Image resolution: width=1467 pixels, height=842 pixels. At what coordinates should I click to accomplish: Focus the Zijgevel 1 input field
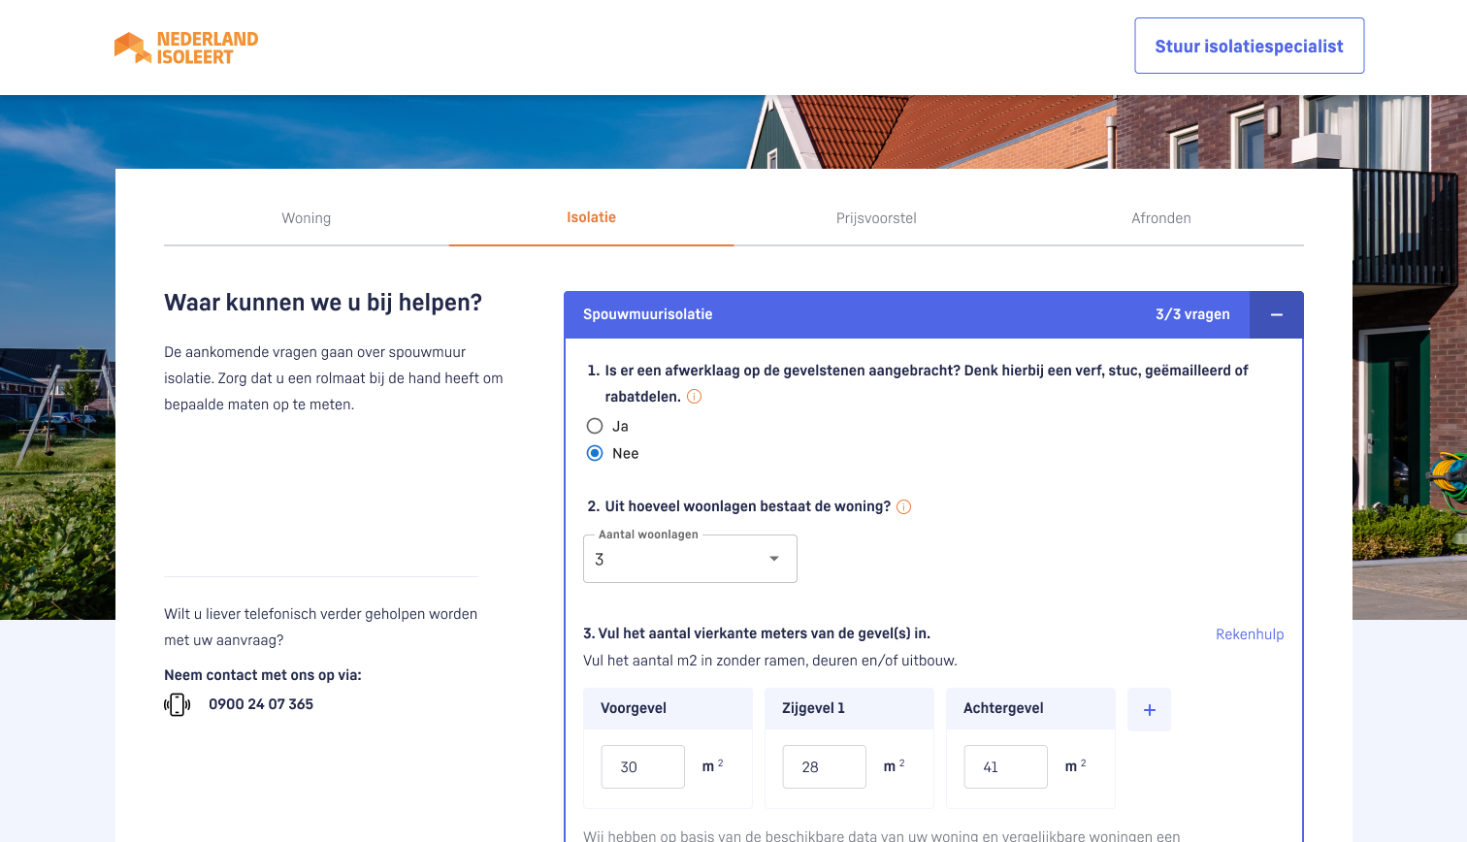[x=824, y=766]
